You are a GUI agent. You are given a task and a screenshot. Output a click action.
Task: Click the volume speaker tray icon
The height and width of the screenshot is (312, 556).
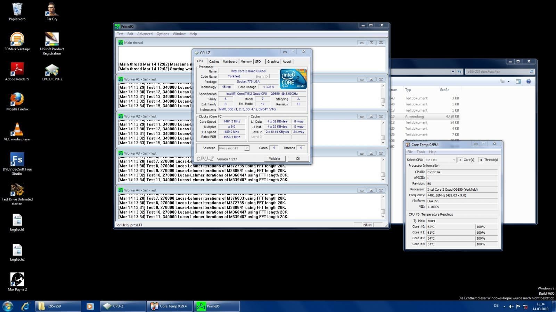tap(511, 306)
